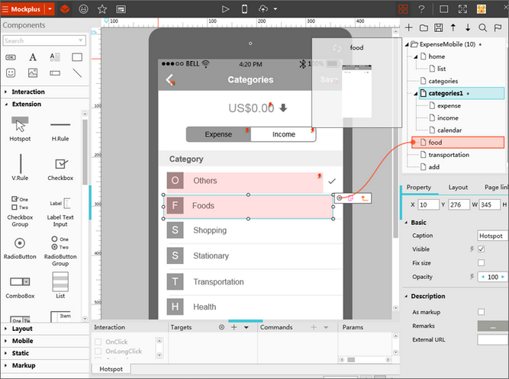The height and width of the screenshot is (379, 509).
Task: Click the window template icon in toolbar
Action: coord(121,9)
